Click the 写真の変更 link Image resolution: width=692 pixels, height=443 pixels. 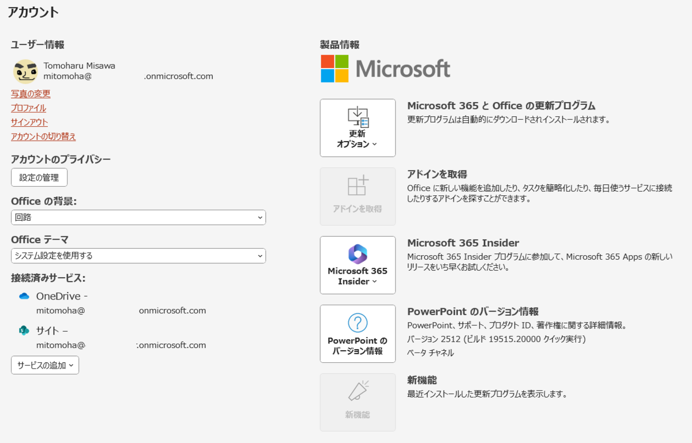click(x=31, y=94)
